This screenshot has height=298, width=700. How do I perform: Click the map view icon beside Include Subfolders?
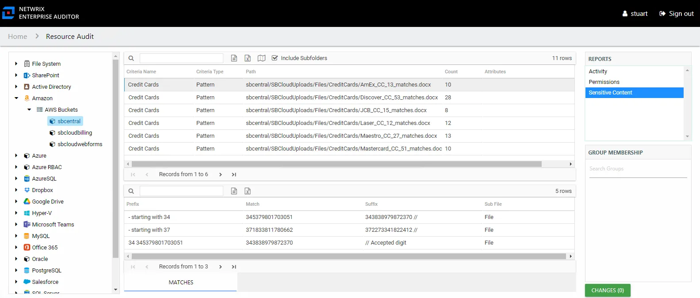pos(262,58)
